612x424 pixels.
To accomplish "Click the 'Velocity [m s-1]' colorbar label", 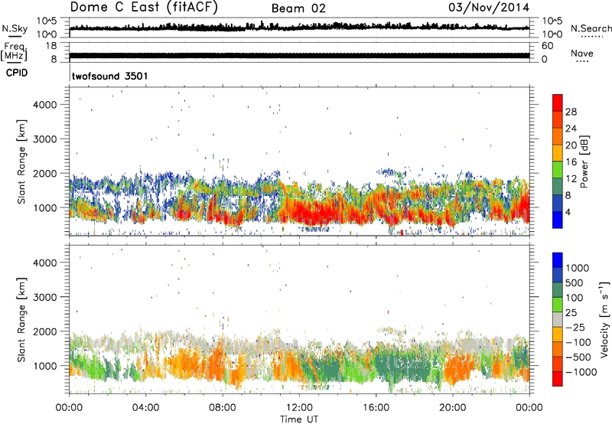I will [x=604, y=319].
